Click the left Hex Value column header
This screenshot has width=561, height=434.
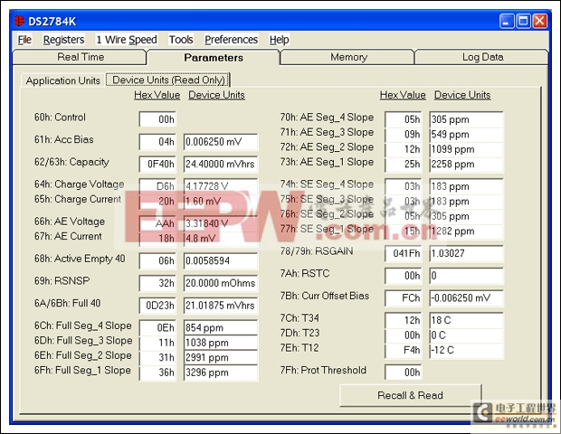click(157, 95)
